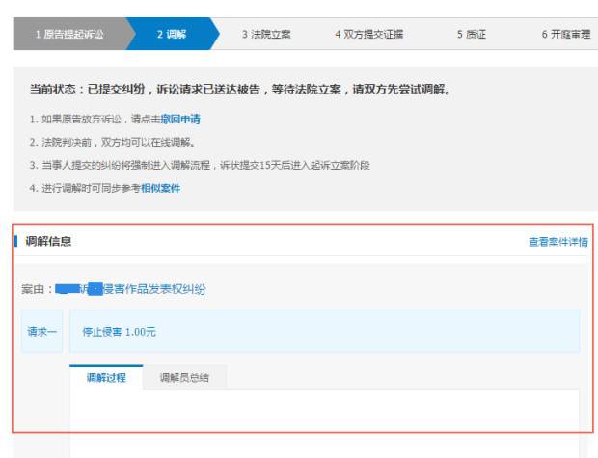
Task: Open 查看案件详情 link
Action: [558, 242]
